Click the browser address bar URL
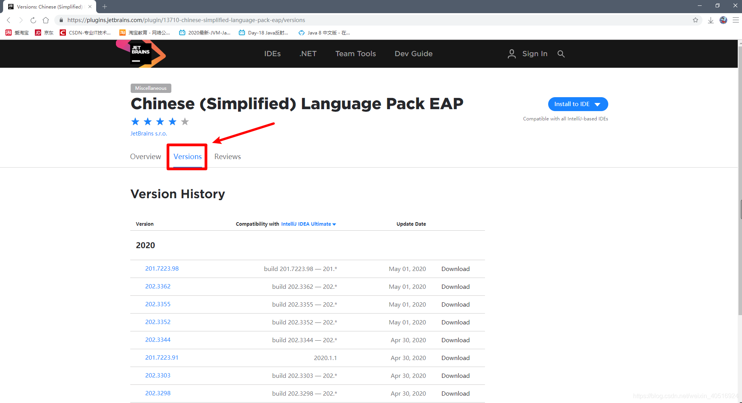 (x=186, y=20)
